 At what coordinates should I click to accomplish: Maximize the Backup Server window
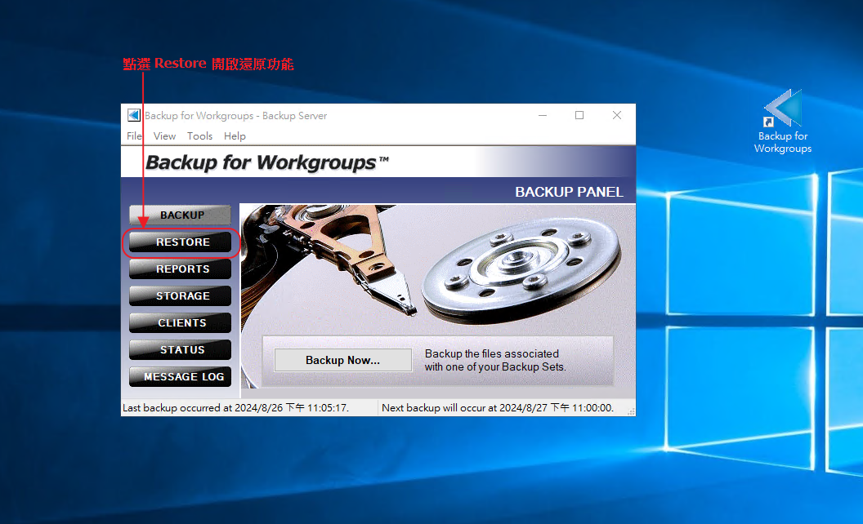(579, 115)
